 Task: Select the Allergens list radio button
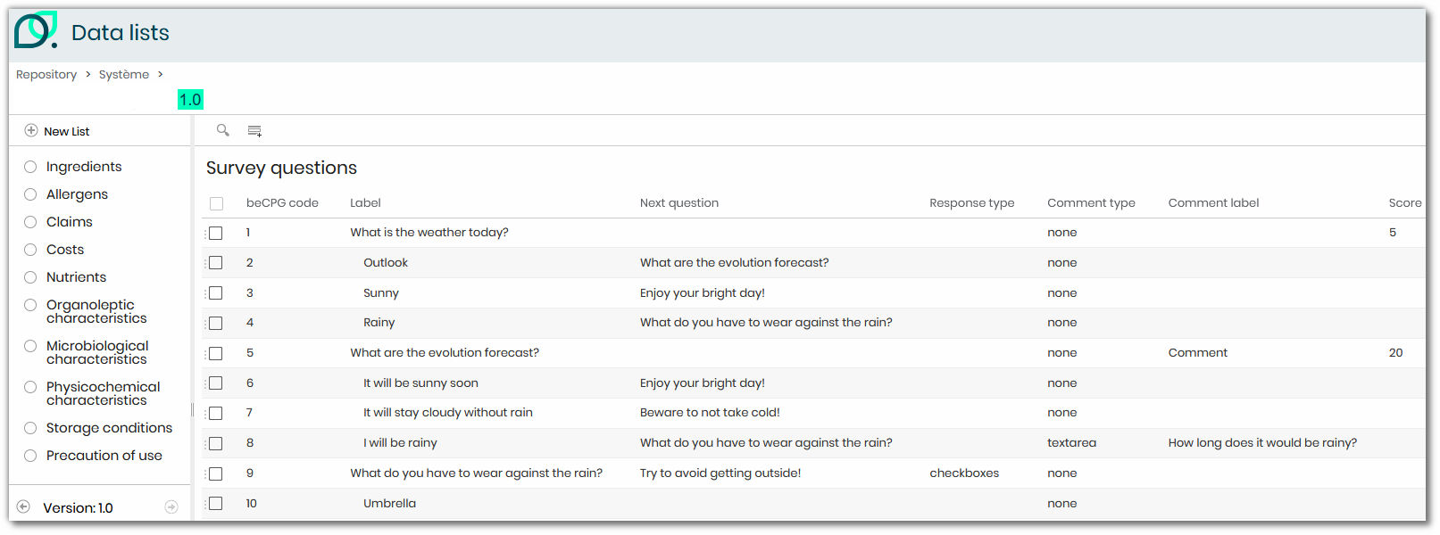[x=30, y=194]
